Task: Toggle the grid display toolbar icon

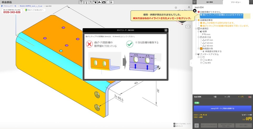Action: [108, 2]
